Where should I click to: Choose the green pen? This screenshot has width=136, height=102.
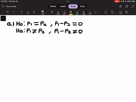coord(58,13)
